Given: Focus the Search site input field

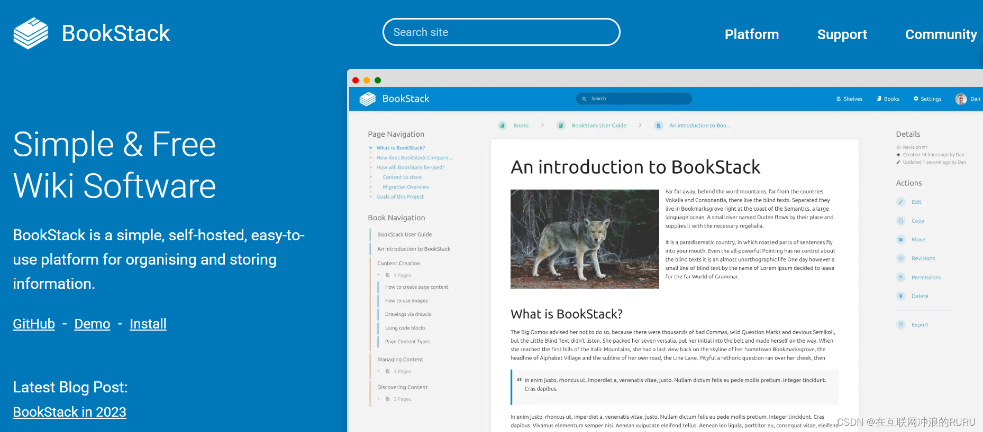Looking at the screenshot, I should [x=501, y=32].
